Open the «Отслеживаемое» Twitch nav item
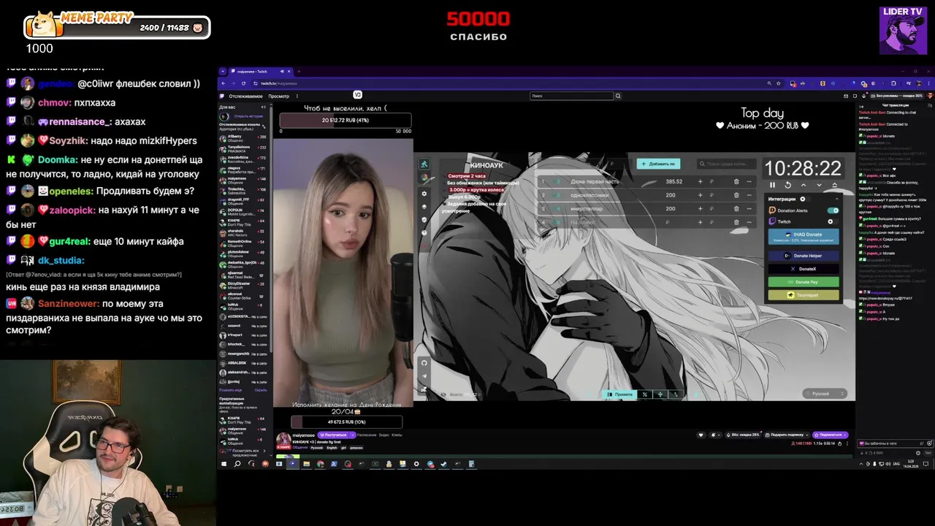Image resolution: width=935 pixels, height=526 pixels. pyautogui.click(x=245, y=96)
